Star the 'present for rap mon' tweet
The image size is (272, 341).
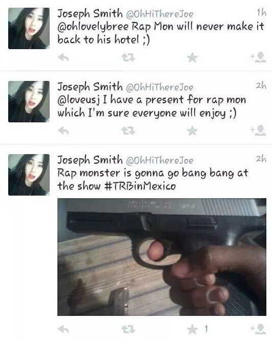coord(193,131)
